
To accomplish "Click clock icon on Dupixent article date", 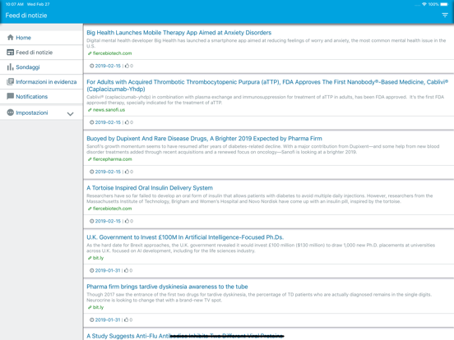I will coord(91,172).
